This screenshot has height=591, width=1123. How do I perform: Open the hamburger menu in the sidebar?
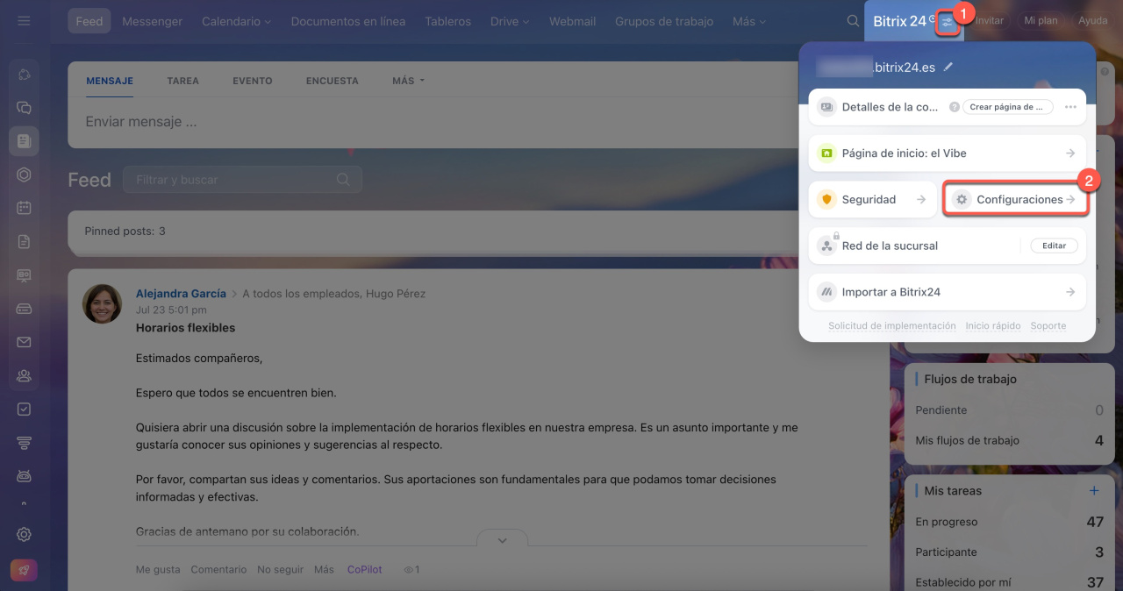pos(24,21)
